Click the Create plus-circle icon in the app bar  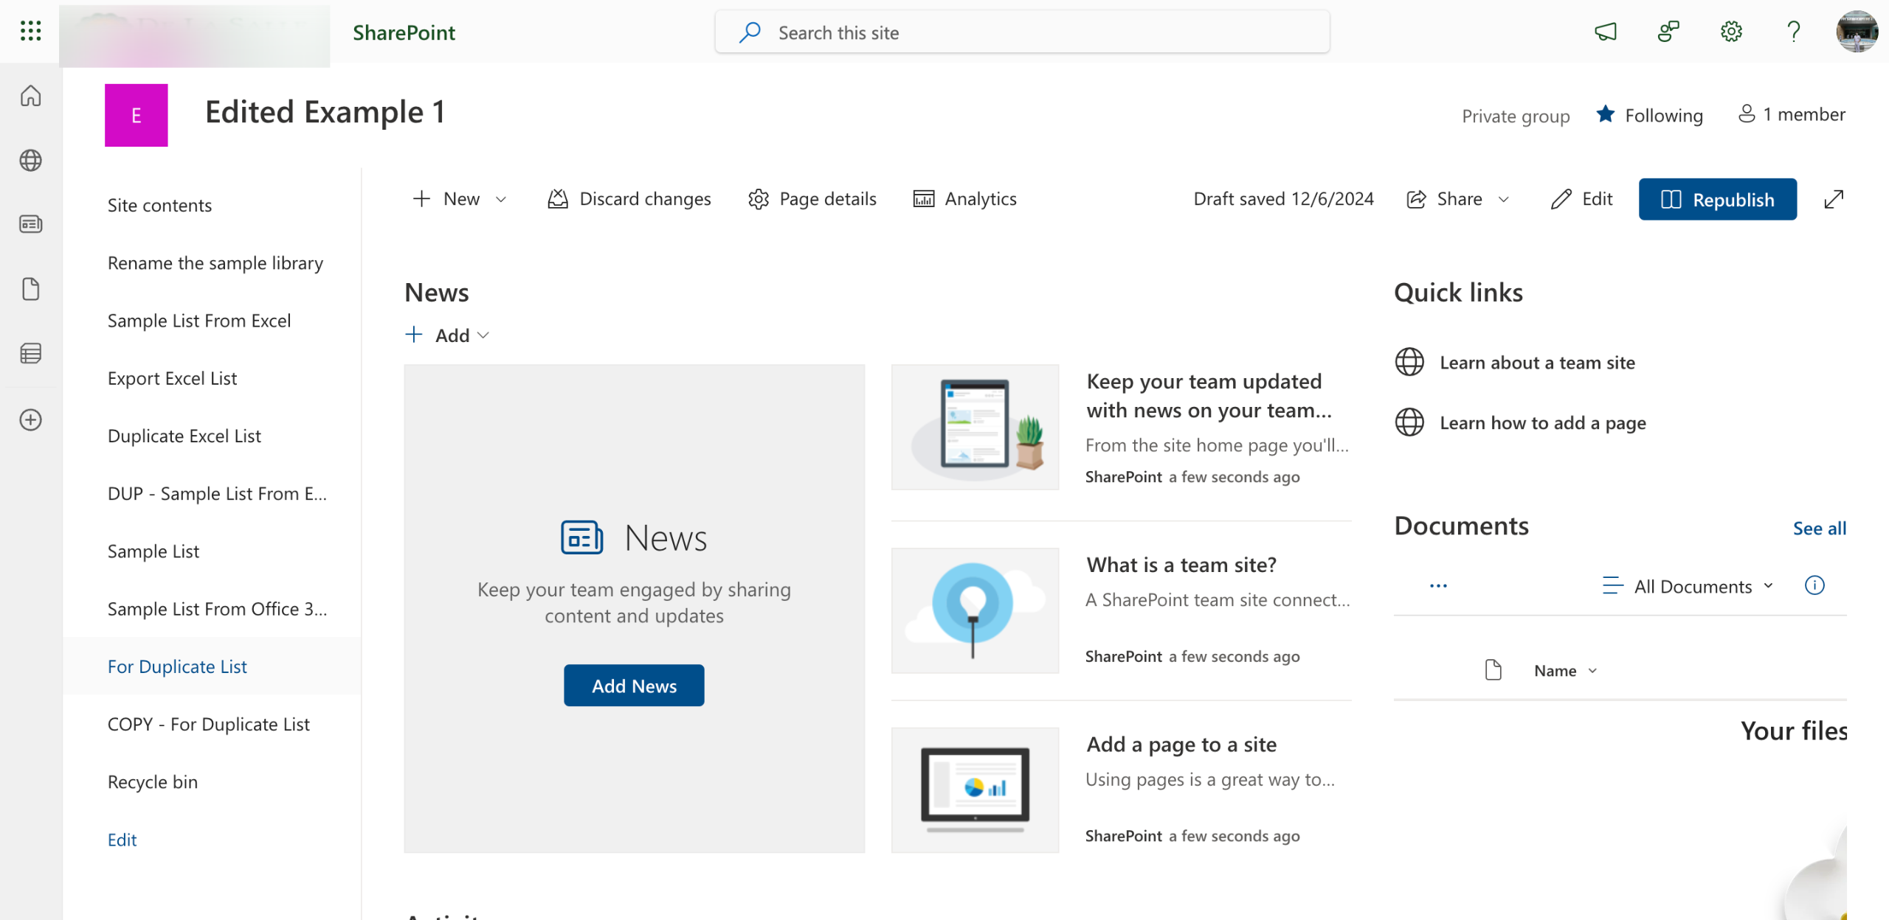tap(30, 419)
